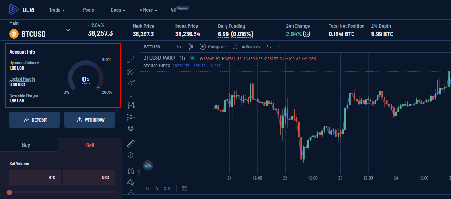This screenshot has width=451, height=199.
Task: Choose the pitchfork drawing tool
Action: [x=131, y=71]
